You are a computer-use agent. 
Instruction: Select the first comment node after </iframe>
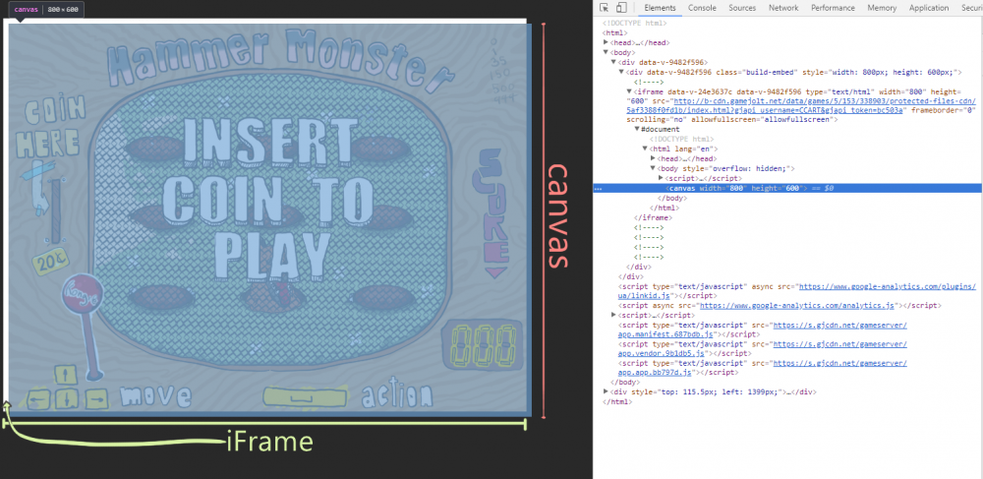pyautogui.click(x=649, y=227)
